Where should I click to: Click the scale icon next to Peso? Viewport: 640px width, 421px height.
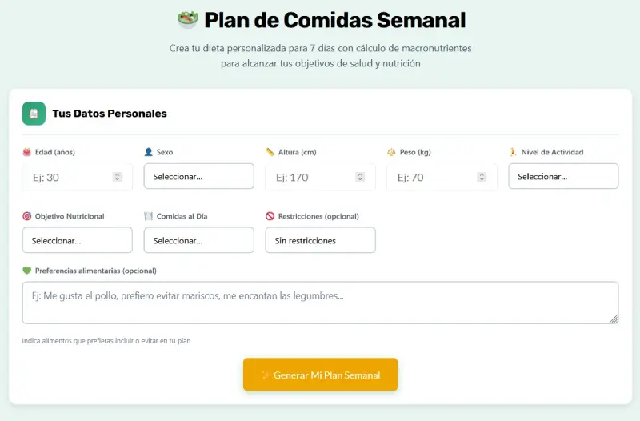click(x=391, y=152)
